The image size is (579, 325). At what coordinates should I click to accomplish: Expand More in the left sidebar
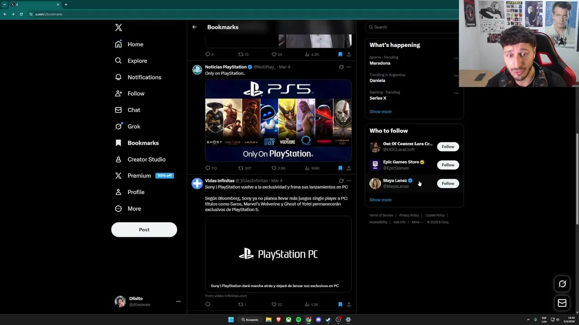[128, 209]
